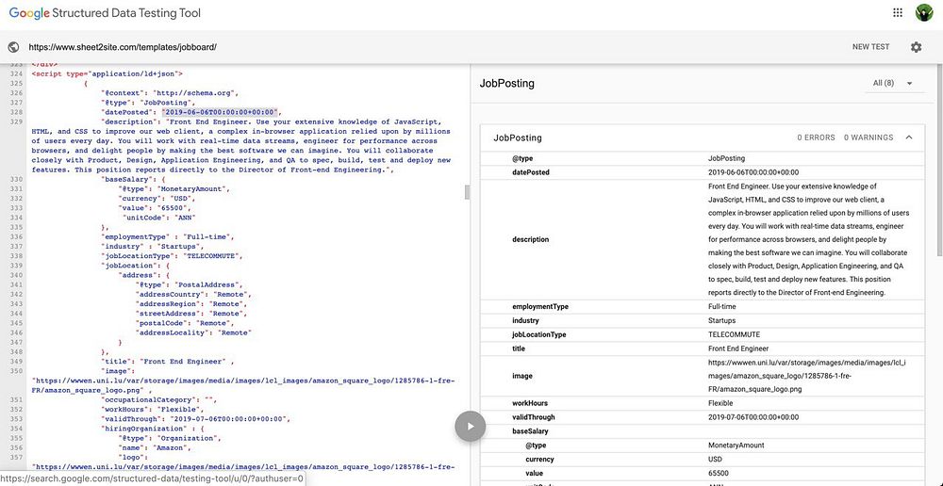
Task: Click the validThrough row label in results
Action: point(534,417)
